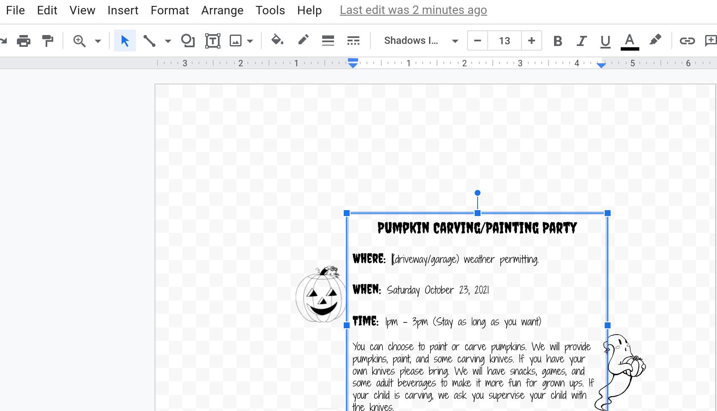The height and width of the screenshot is (411, 717).
Task: Click the Redo arrow icon
Action: (4, 41)
